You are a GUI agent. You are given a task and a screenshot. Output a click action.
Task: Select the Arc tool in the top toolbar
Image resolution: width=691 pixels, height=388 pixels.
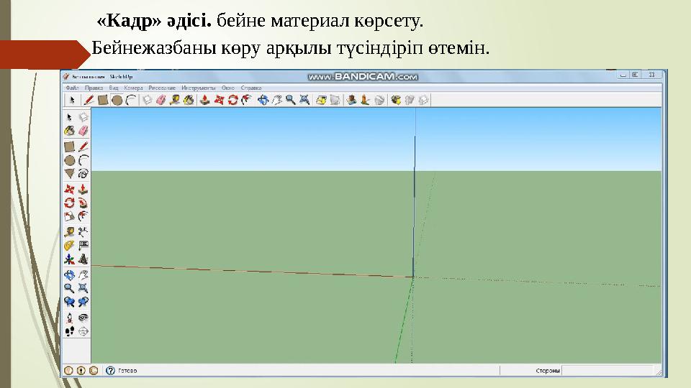pyautogui.click(x=131, y=101)
